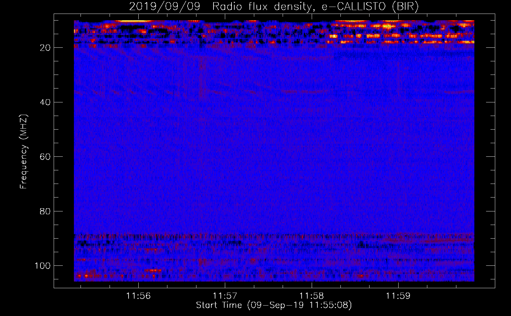Click the e-CALLISTO (BIR) title label
The image size is (511, 316).
coord(370,7)
